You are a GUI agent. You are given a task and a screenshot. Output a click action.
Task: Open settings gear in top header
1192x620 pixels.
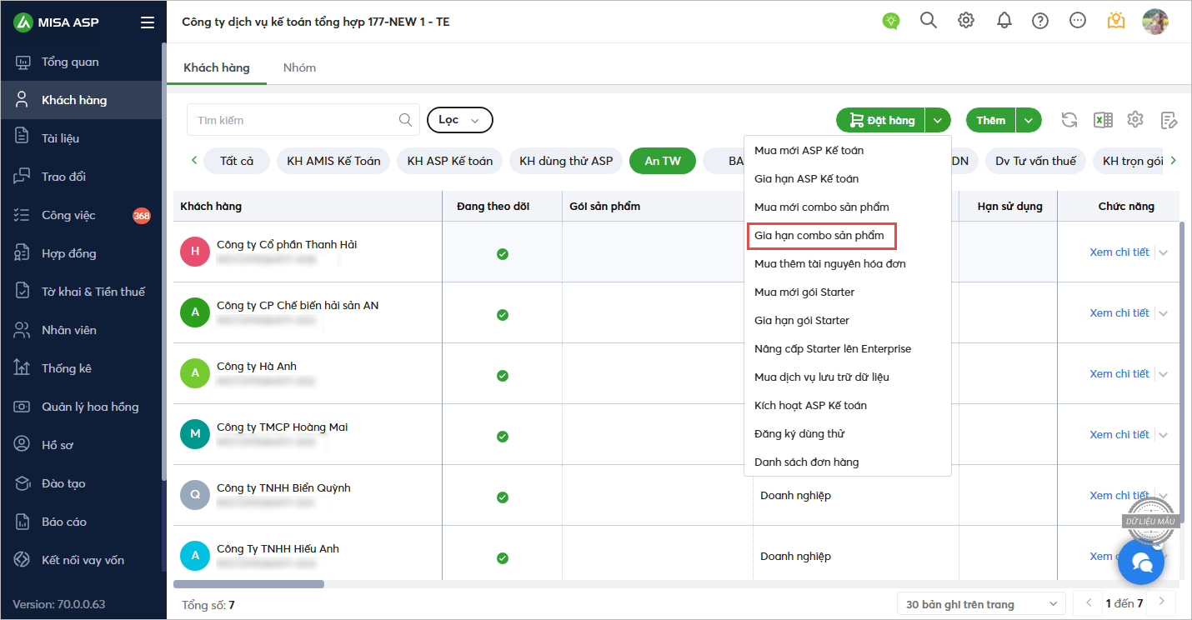point(966,21)
